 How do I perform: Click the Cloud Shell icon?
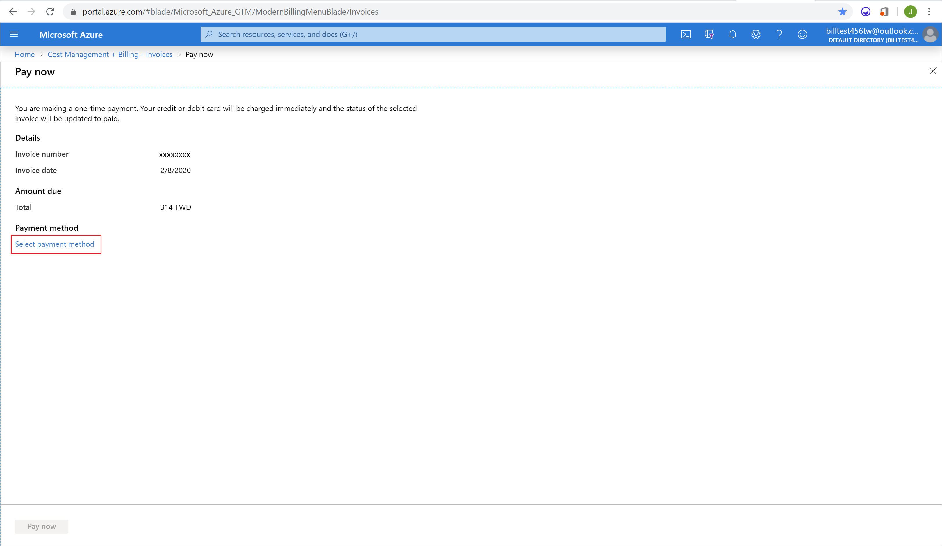[x=687, y=34]
